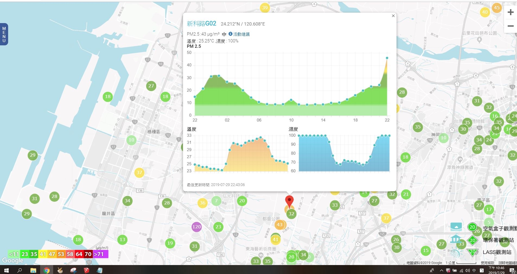Open the 使用條款 terms link
The height and width of the screenshot is (274, 517).
click(487, 263)
